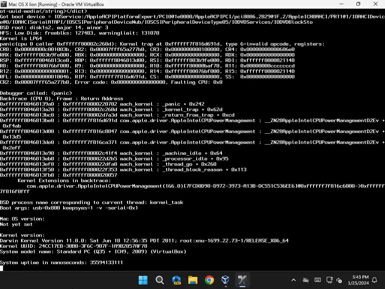Screen dimensions: 385x289
Task: Click the 'Kernel Extensions in backtrace:' line
Action: [x=64, y=181]
